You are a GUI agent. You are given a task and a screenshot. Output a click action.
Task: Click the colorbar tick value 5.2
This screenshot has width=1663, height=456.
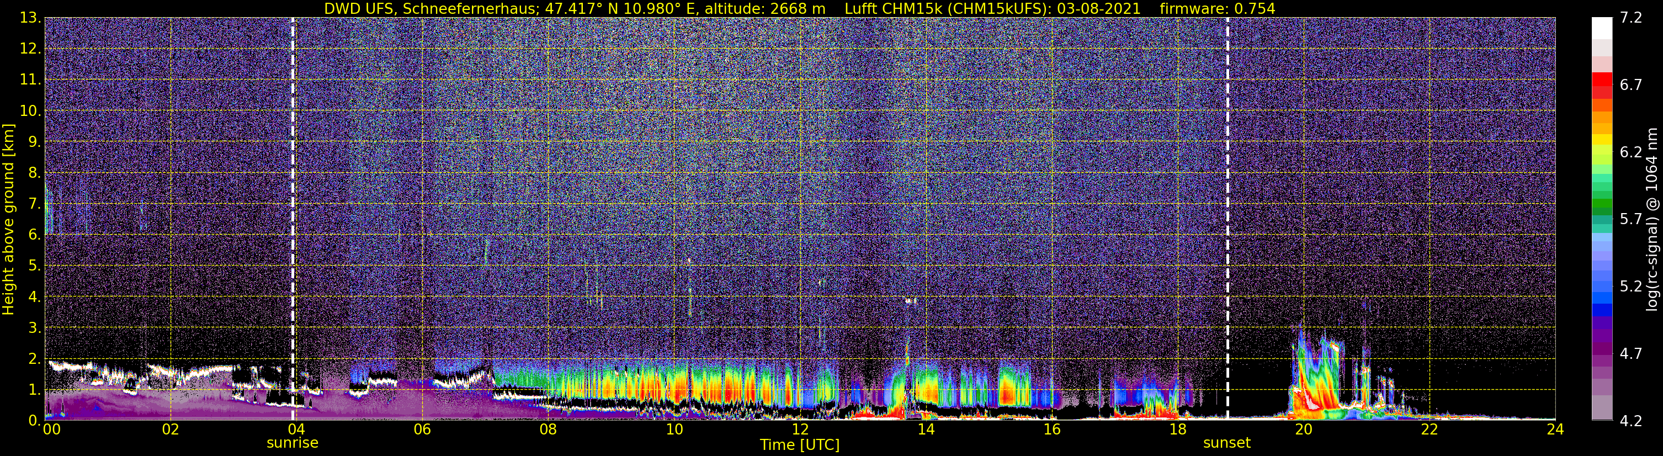[x=1631, y=287]
